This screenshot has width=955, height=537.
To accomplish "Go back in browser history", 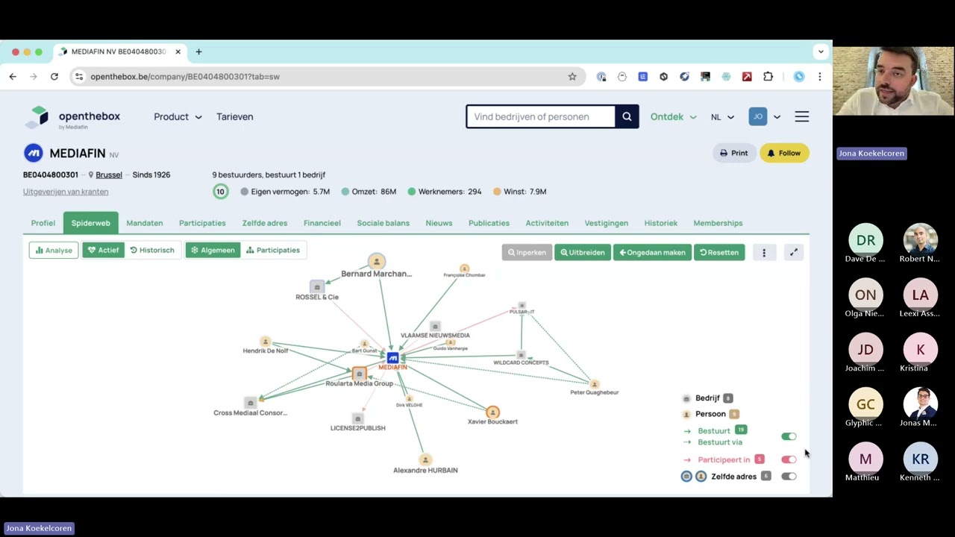I will (13, 76).
